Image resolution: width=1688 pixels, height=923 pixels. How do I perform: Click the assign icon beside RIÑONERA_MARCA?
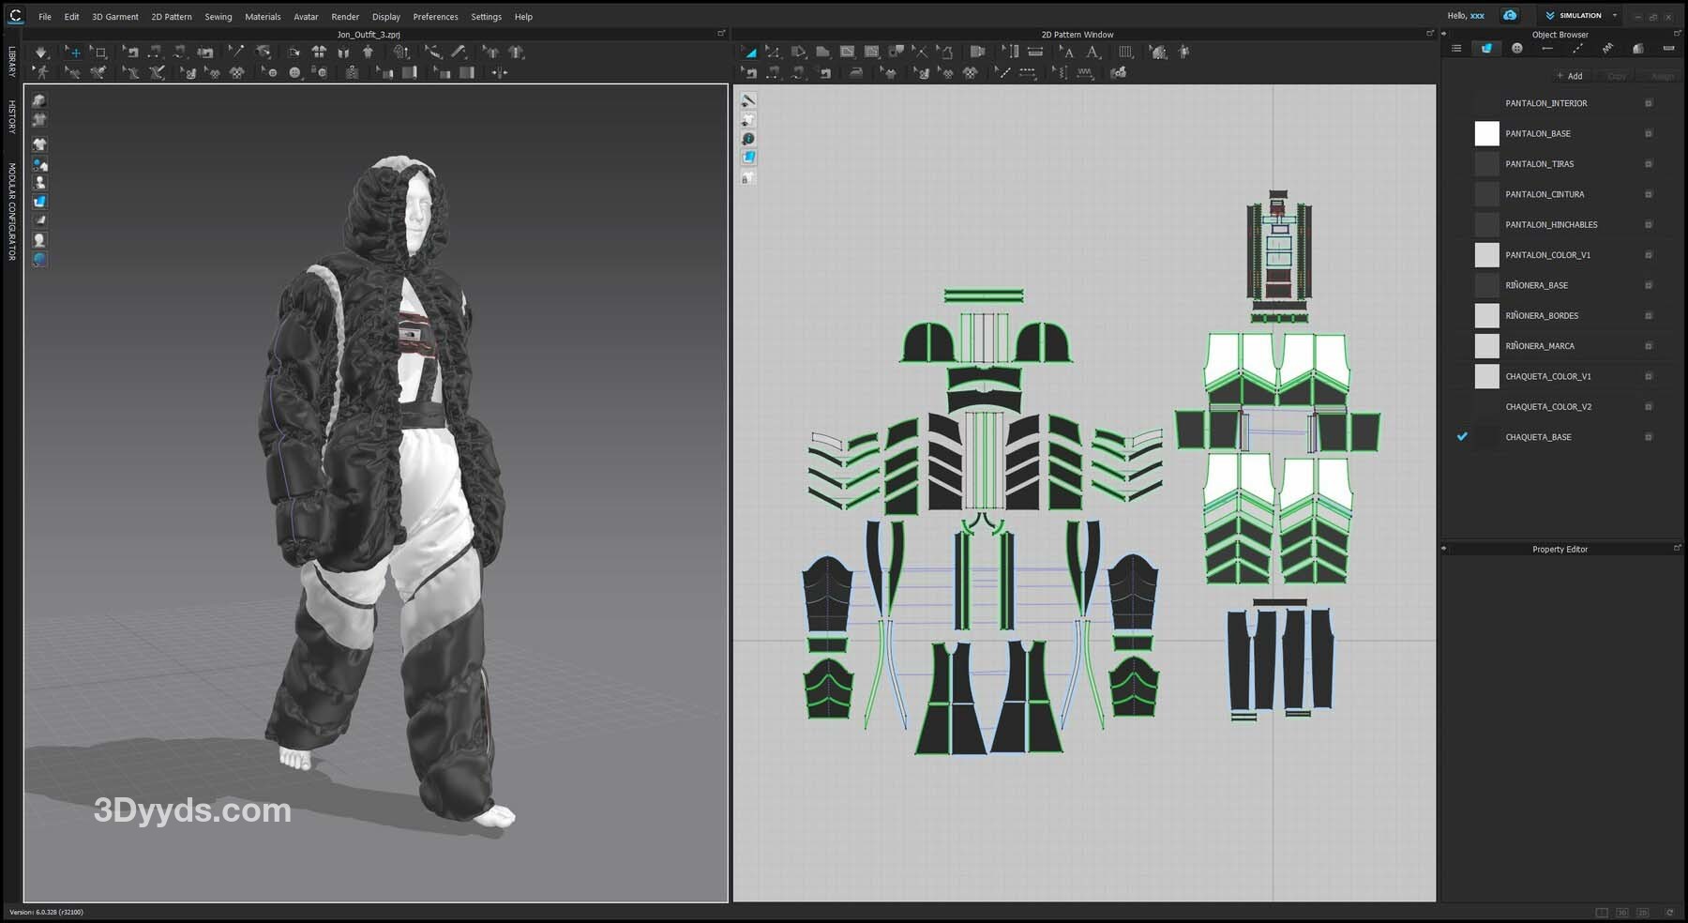point(1649,346)
